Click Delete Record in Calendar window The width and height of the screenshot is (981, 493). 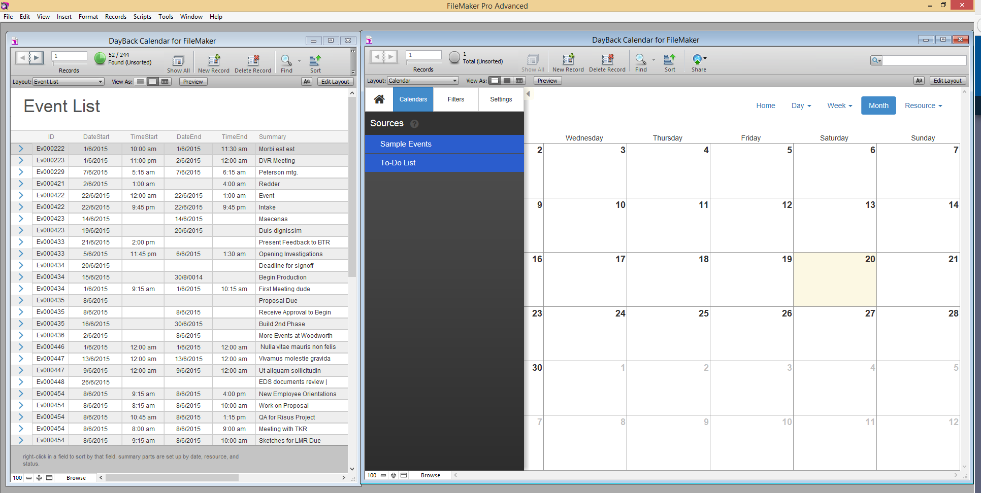tap(607, 63)
